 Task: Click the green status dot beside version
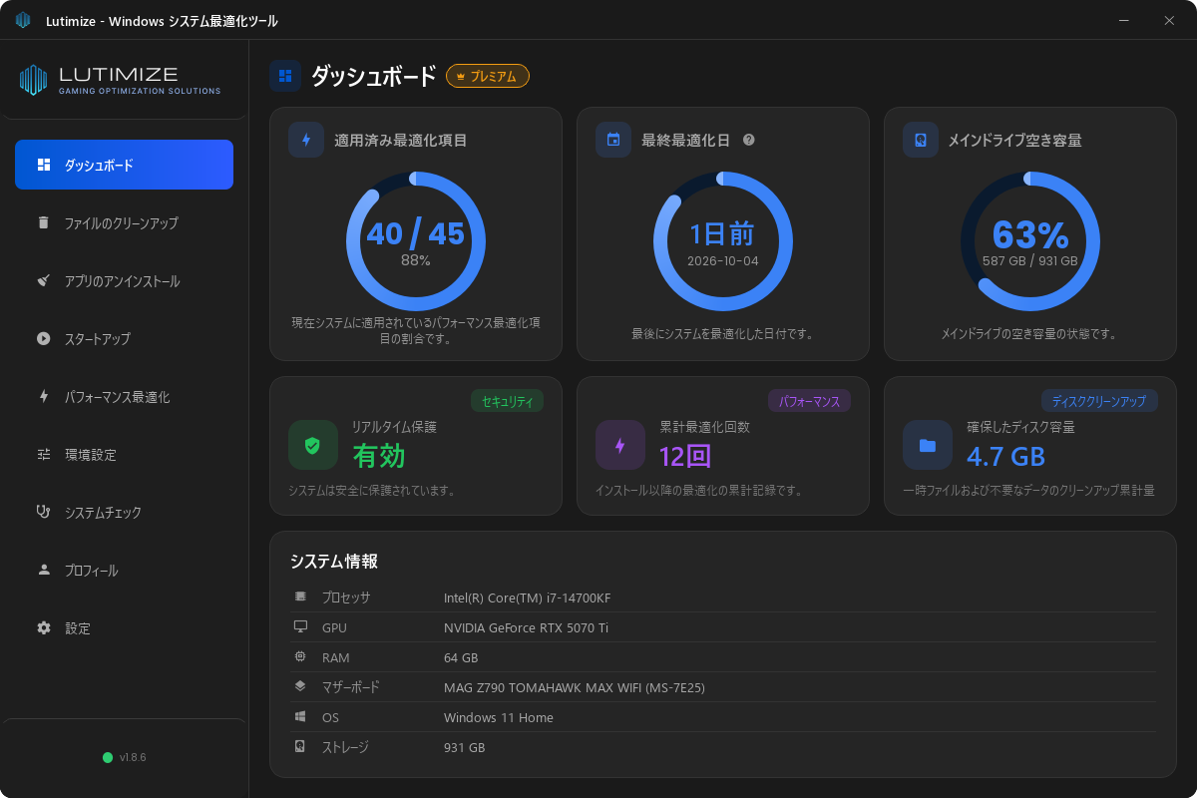[x=108, y=757]
